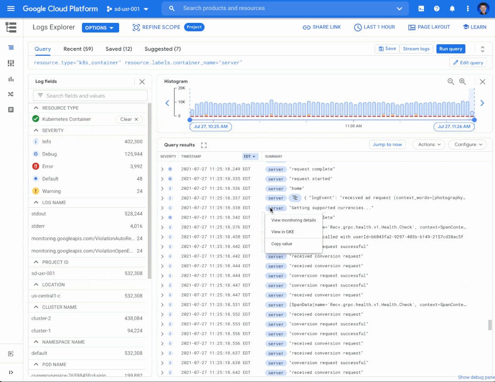The height and width of the screenshot is (382, 495).
Task: Focus the Search fields and values input
Action: click(x=90, y=96)
